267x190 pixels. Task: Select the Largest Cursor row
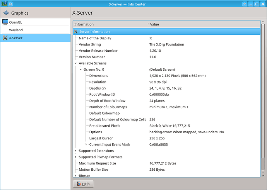pyautogui.click(x=167, y=138)
